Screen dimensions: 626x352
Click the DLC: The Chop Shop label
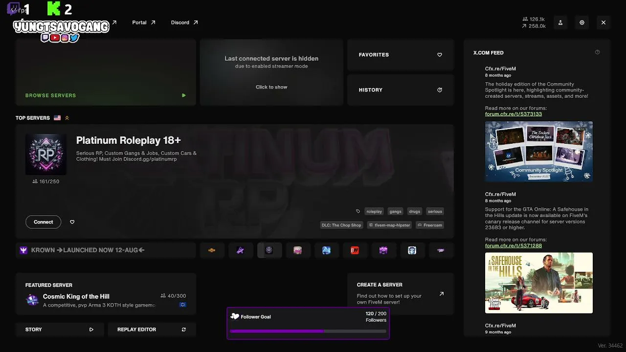coord(341,225)
